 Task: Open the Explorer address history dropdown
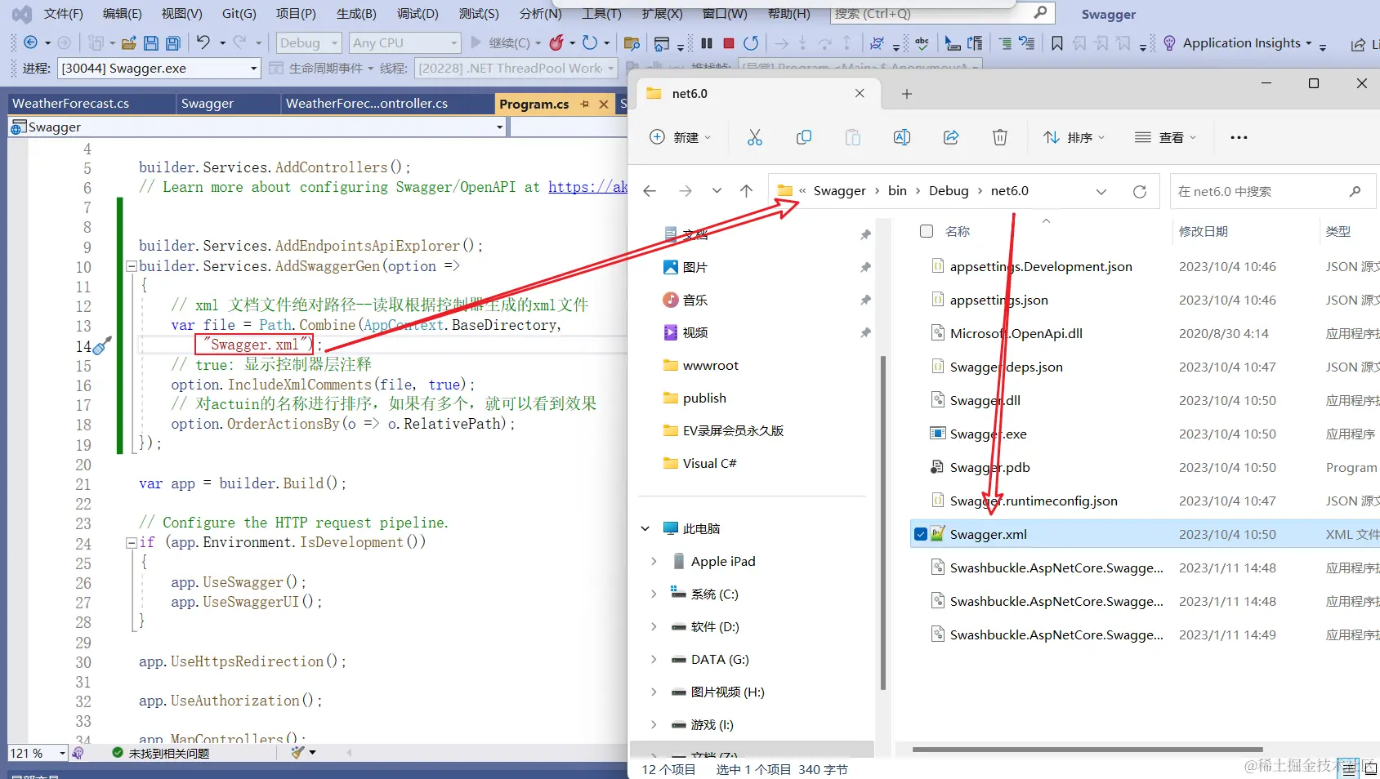click(1101, 192)
